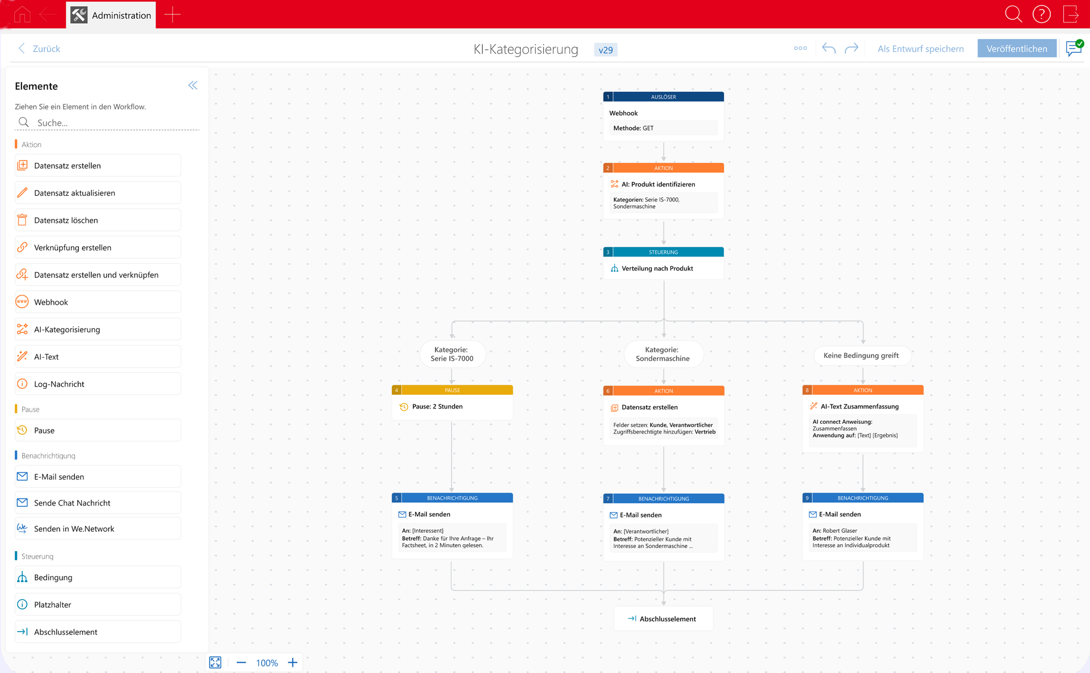
Task: Select Platzhalter element
Action: [x=98, y=604]
